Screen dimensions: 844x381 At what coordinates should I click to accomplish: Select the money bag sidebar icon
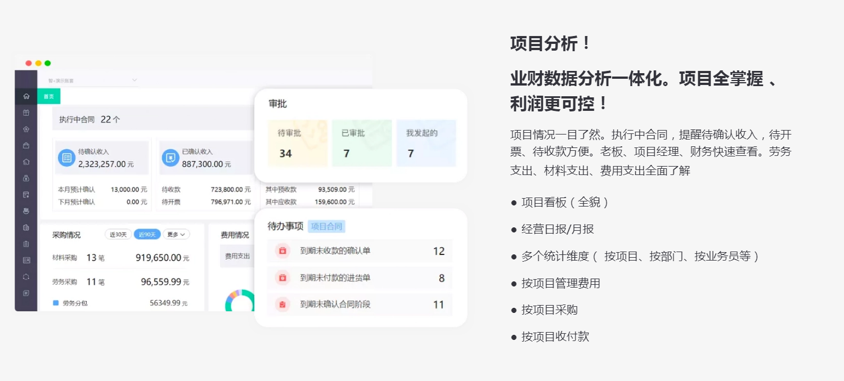coord(26,178)
